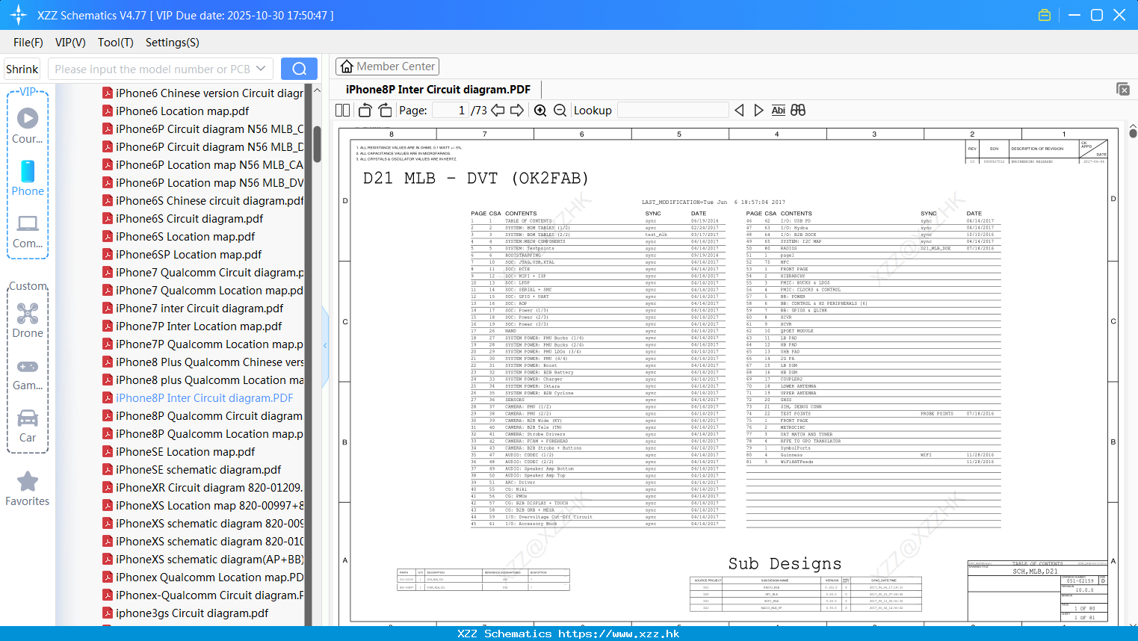The width and height of the screenshot is (1138, 641).
Task: Open model number dropdown arrow
Action: coord(261,69)
